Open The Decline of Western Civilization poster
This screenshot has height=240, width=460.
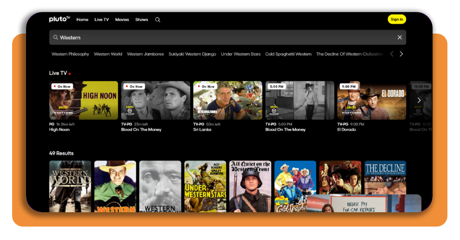point(385,177)
